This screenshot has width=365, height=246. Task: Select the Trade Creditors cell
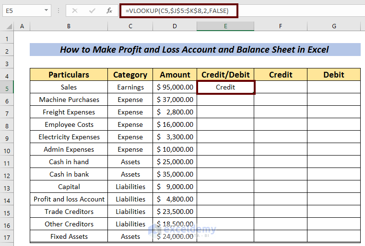coord(69,212)
